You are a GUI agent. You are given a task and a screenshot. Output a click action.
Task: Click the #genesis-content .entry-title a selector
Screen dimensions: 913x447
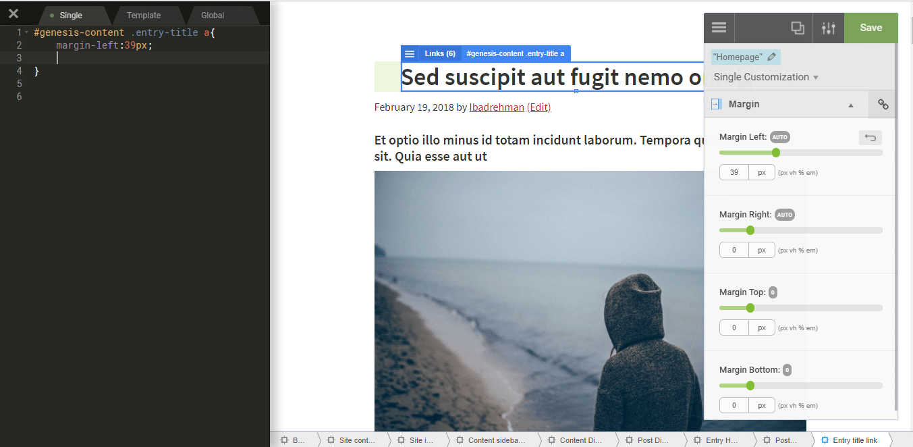516,53
